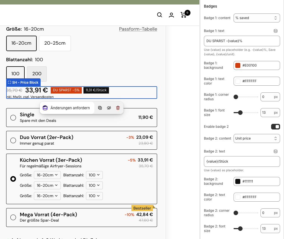Click the Badges section heading
Viewport: 284px width, 239px height.
210,6
